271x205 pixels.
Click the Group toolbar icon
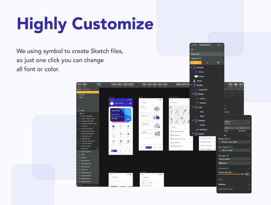tap(125, 85)
